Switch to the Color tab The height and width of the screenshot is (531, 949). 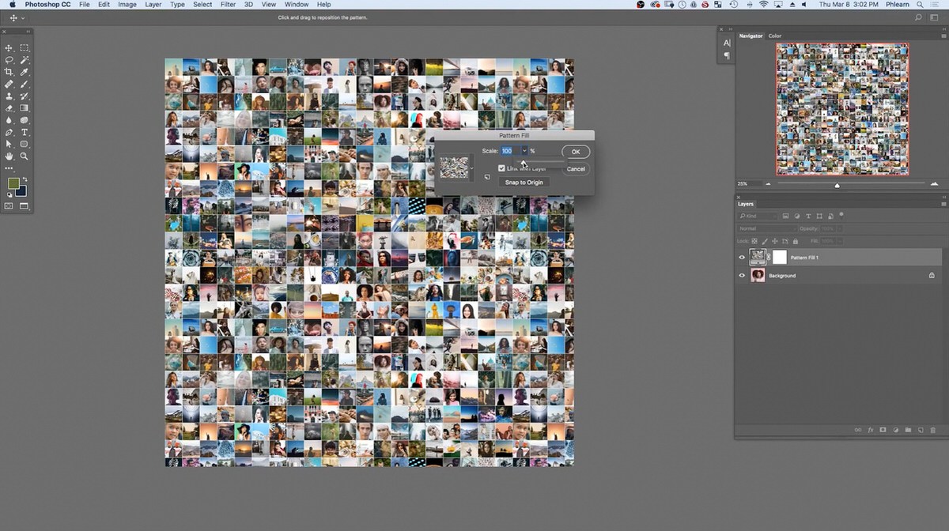pyautogui.click(x=775, y=36)
